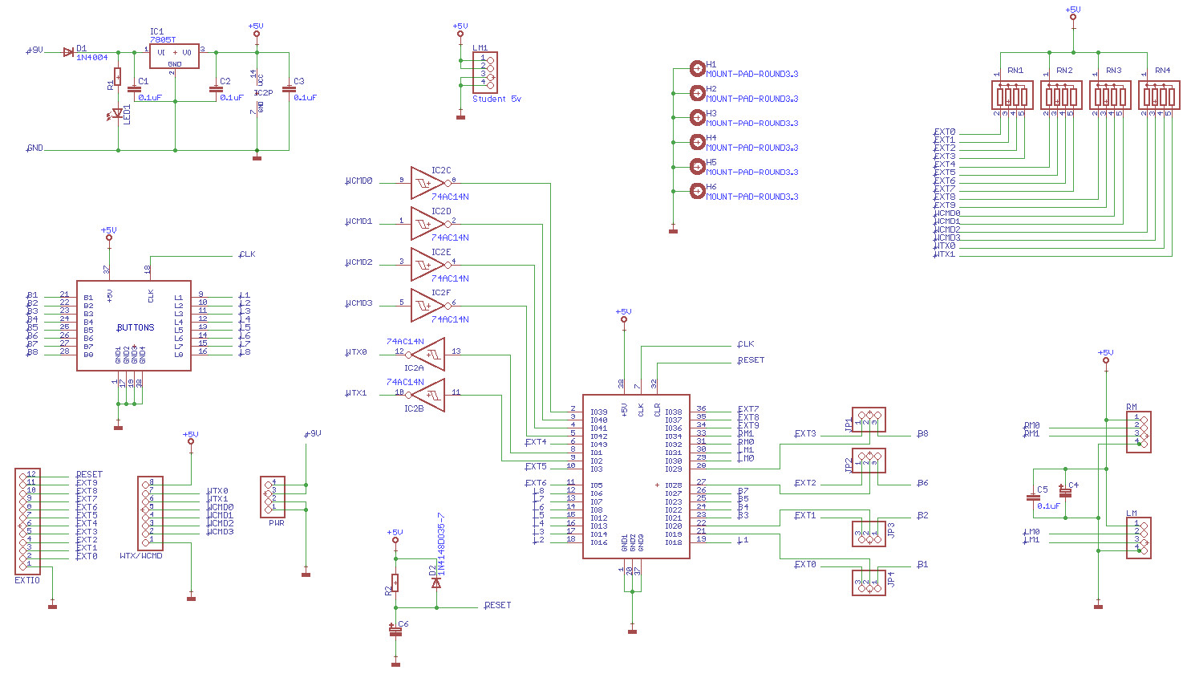Click the PWR 4-pin connector
This screenshot has width=1191, height=678.
click(273, 497)
